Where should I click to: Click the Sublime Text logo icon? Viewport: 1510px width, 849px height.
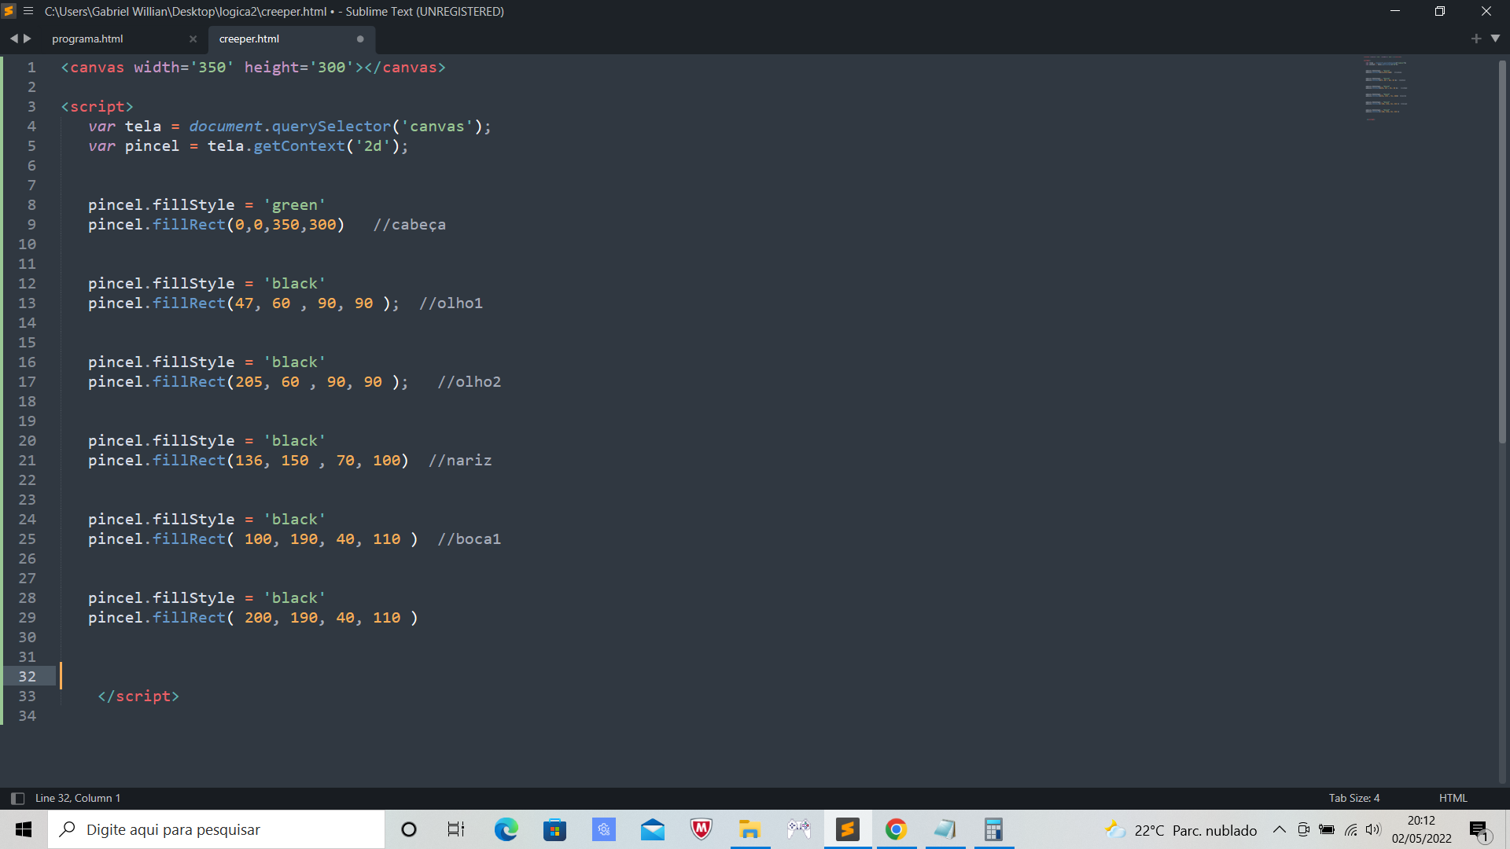(9, 11)
